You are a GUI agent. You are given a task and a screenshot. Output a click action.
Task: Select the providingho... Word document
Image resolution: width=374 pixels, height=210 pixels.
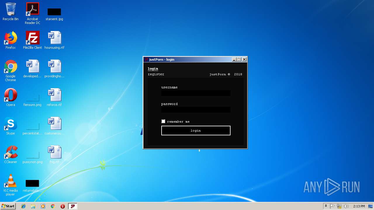tap(54, 69)
